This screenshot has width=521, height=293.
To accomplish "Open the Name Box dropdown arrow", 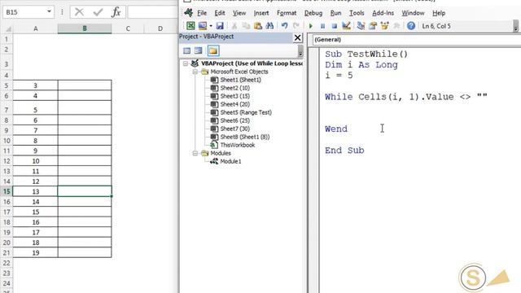I will tap(49, 11).
